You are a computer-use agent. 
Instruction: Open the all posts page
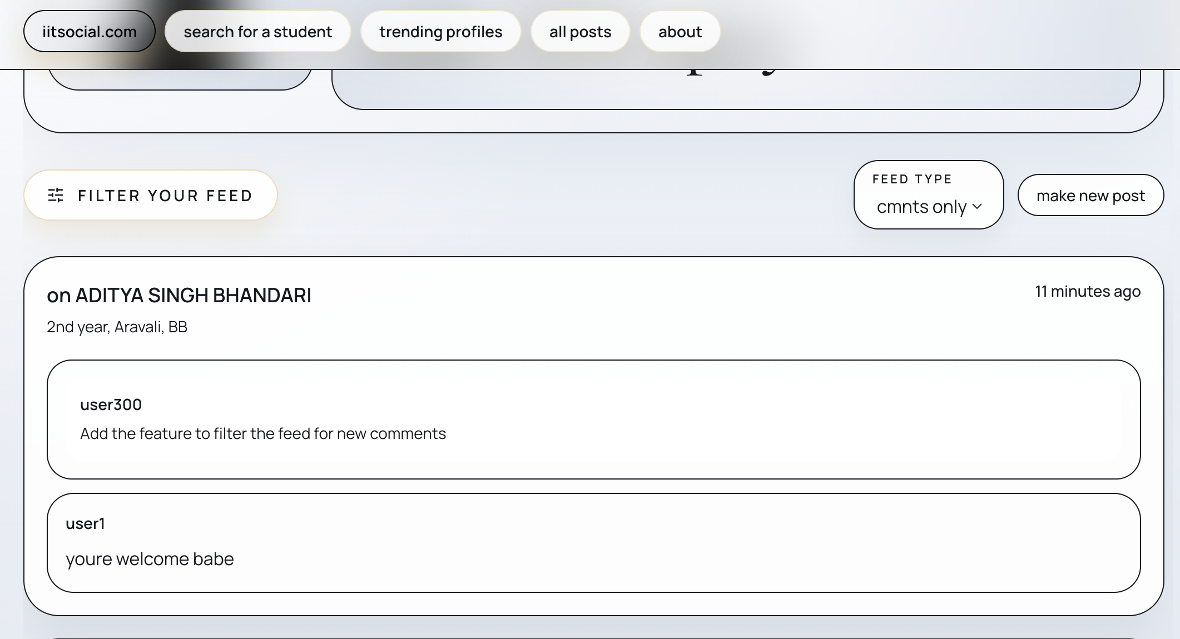point(580,32)
